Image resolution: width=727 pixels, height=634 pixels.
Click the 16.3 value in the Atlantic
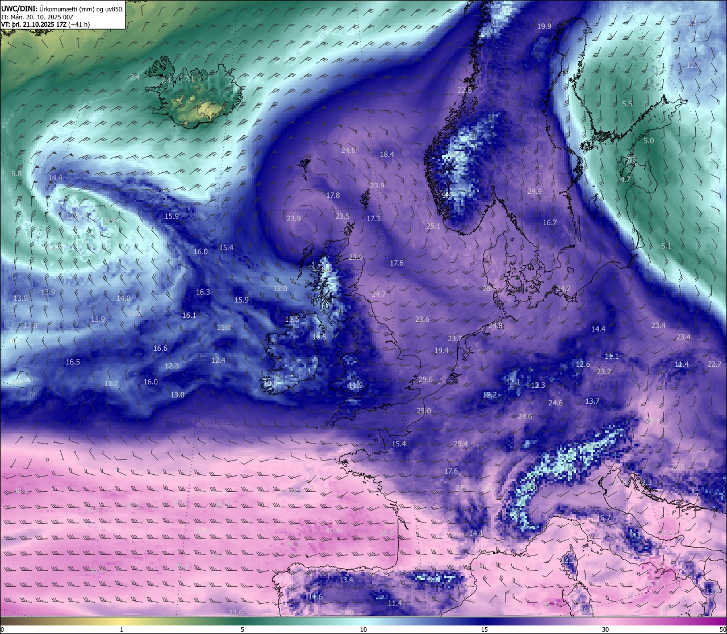203,292
